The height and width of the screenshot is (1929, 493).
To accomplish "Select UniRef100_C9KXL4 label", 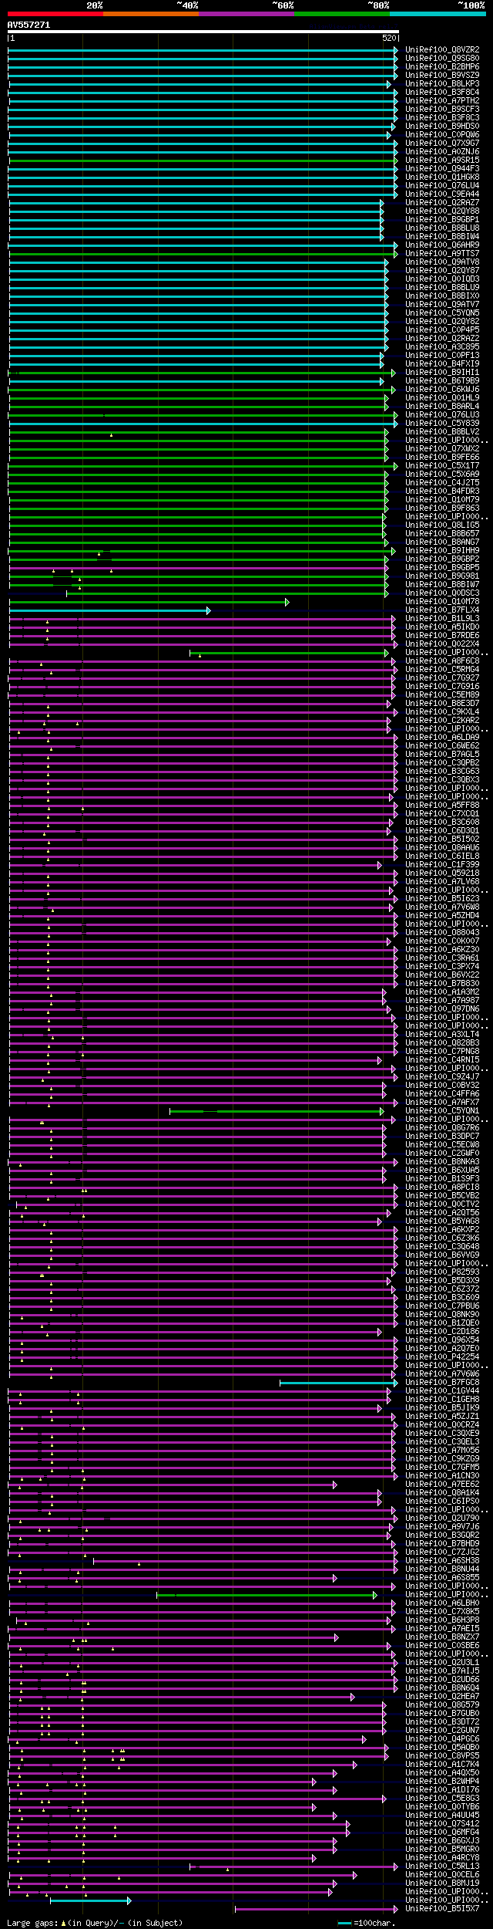I will (x=442, y=712).
